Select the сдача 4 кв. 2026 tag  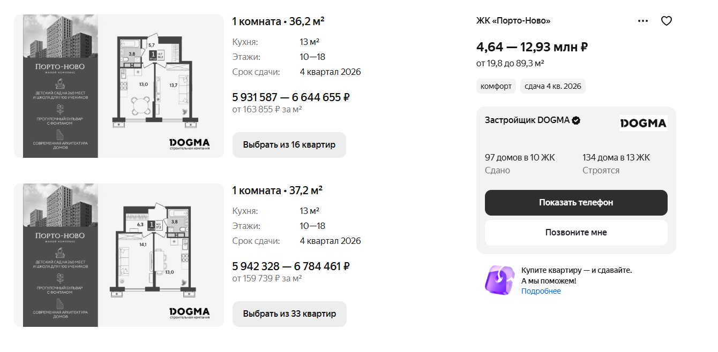[553, 86]
